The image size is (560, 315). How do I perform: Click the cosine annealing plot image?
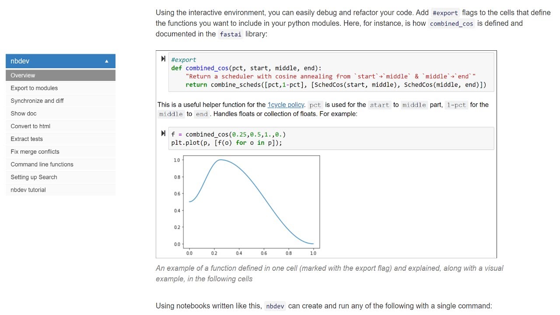(x=251, y=203)
